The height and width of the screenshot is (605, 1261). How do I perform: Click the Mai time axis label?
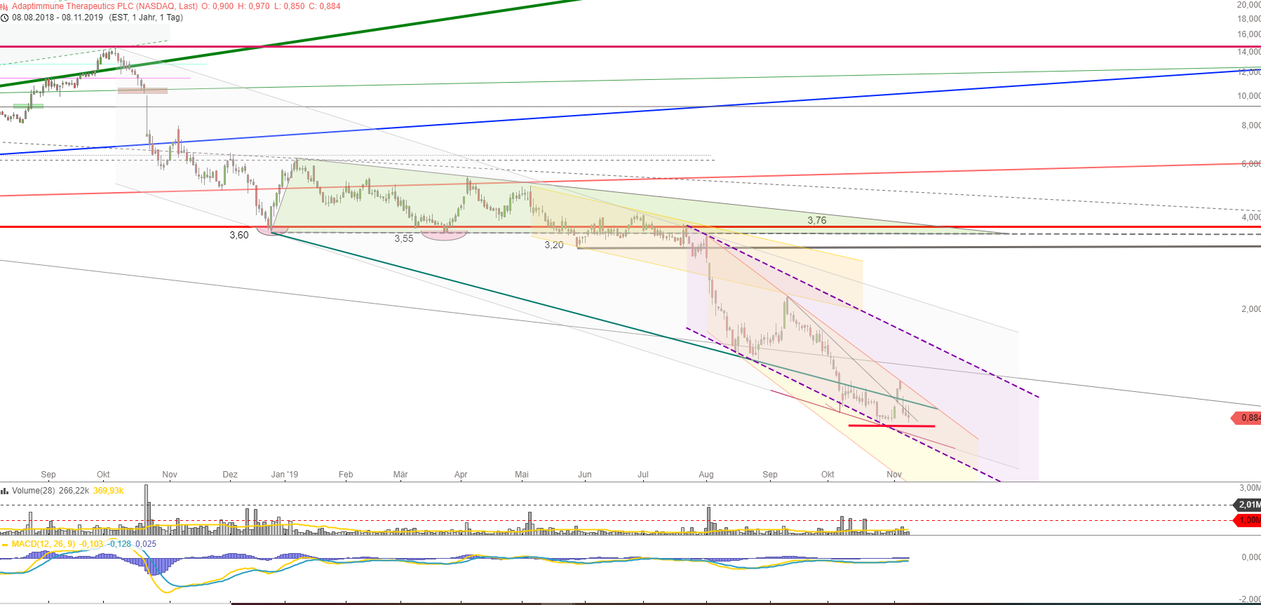point(522,475)
